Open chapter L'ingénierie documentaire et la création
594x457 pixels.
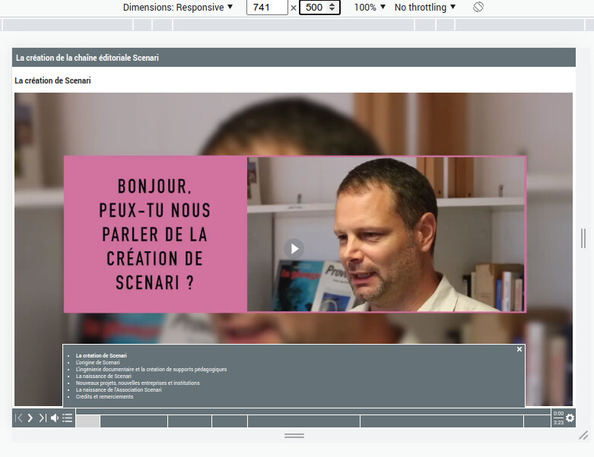click(x=151, y=369)
